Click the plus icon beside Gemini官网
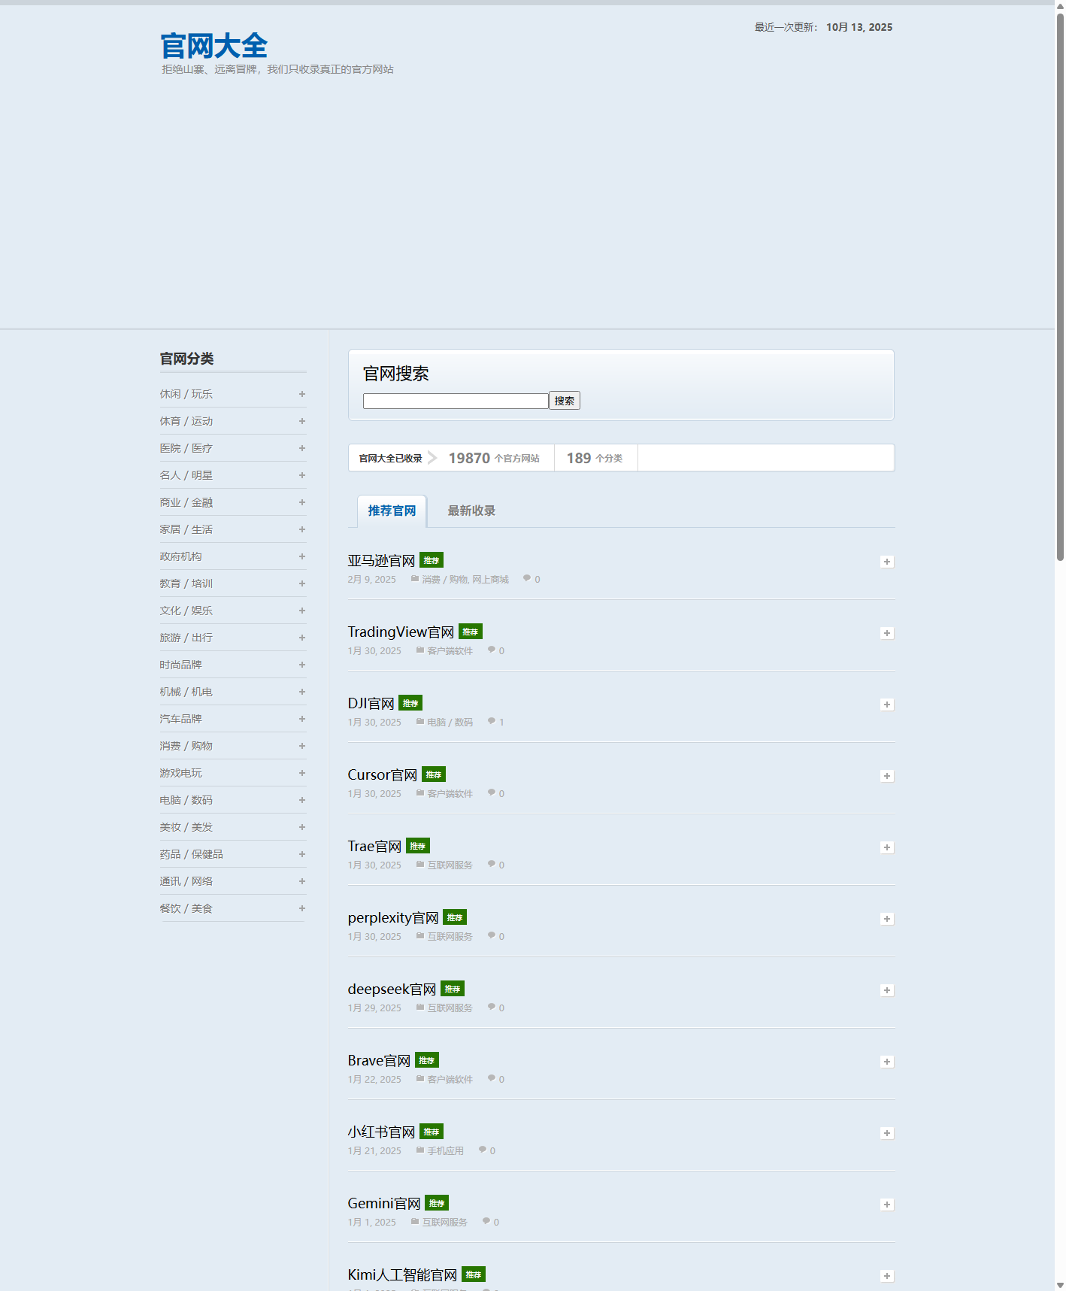Viewport: 1066px width, 1291px height. coord(887,1205)
